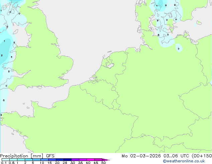Screen dimensions: 212x164
Task: Click the 10–15 mm legend swatch
Action: coord(44,160)
